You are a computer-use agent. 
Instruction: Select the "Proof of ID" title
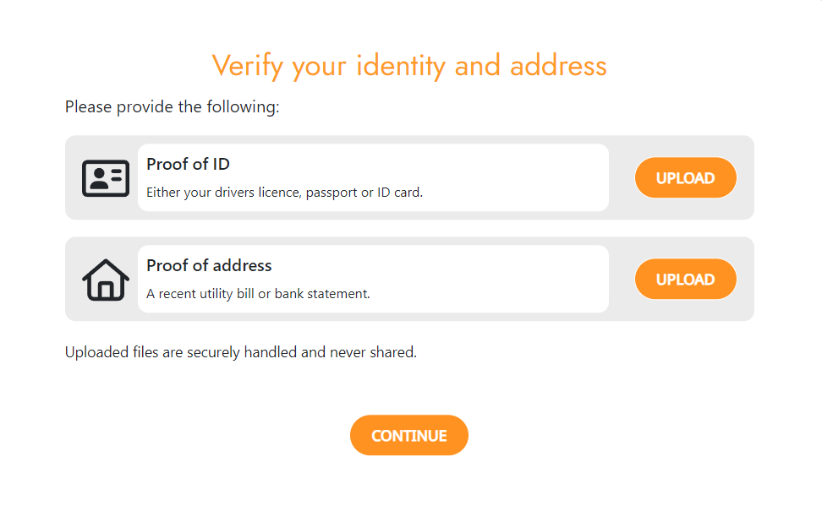click(188, 164)
